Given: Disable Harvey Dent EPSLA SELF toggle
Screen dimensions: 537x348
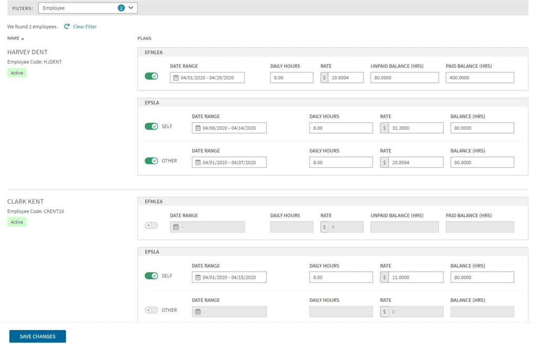Looking at the screenshot, I should [152, 126].
